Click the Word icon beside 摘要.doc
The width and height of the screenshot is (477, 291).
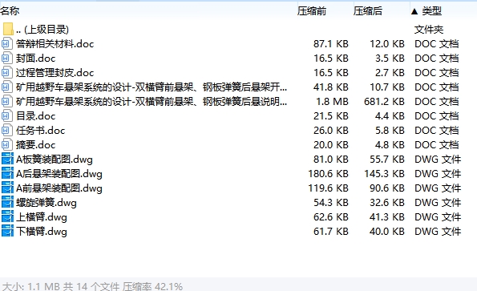(x=6, y=145)
